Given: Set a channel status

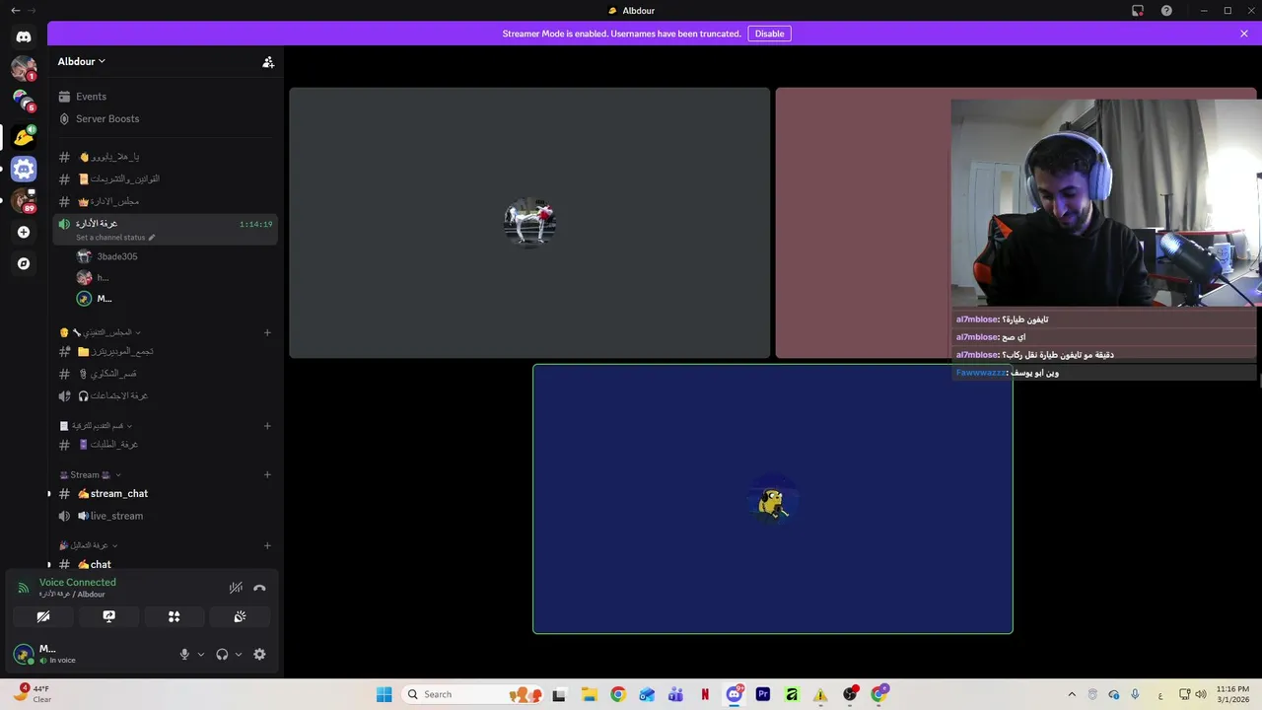Looking at the screenshot, I should 115,238.
